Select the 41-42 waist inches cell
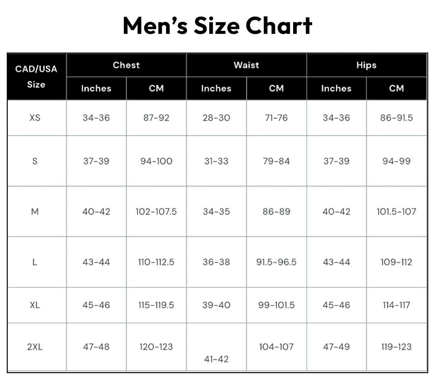The width and height of the screenshot is (435, 377). point(216,359)
